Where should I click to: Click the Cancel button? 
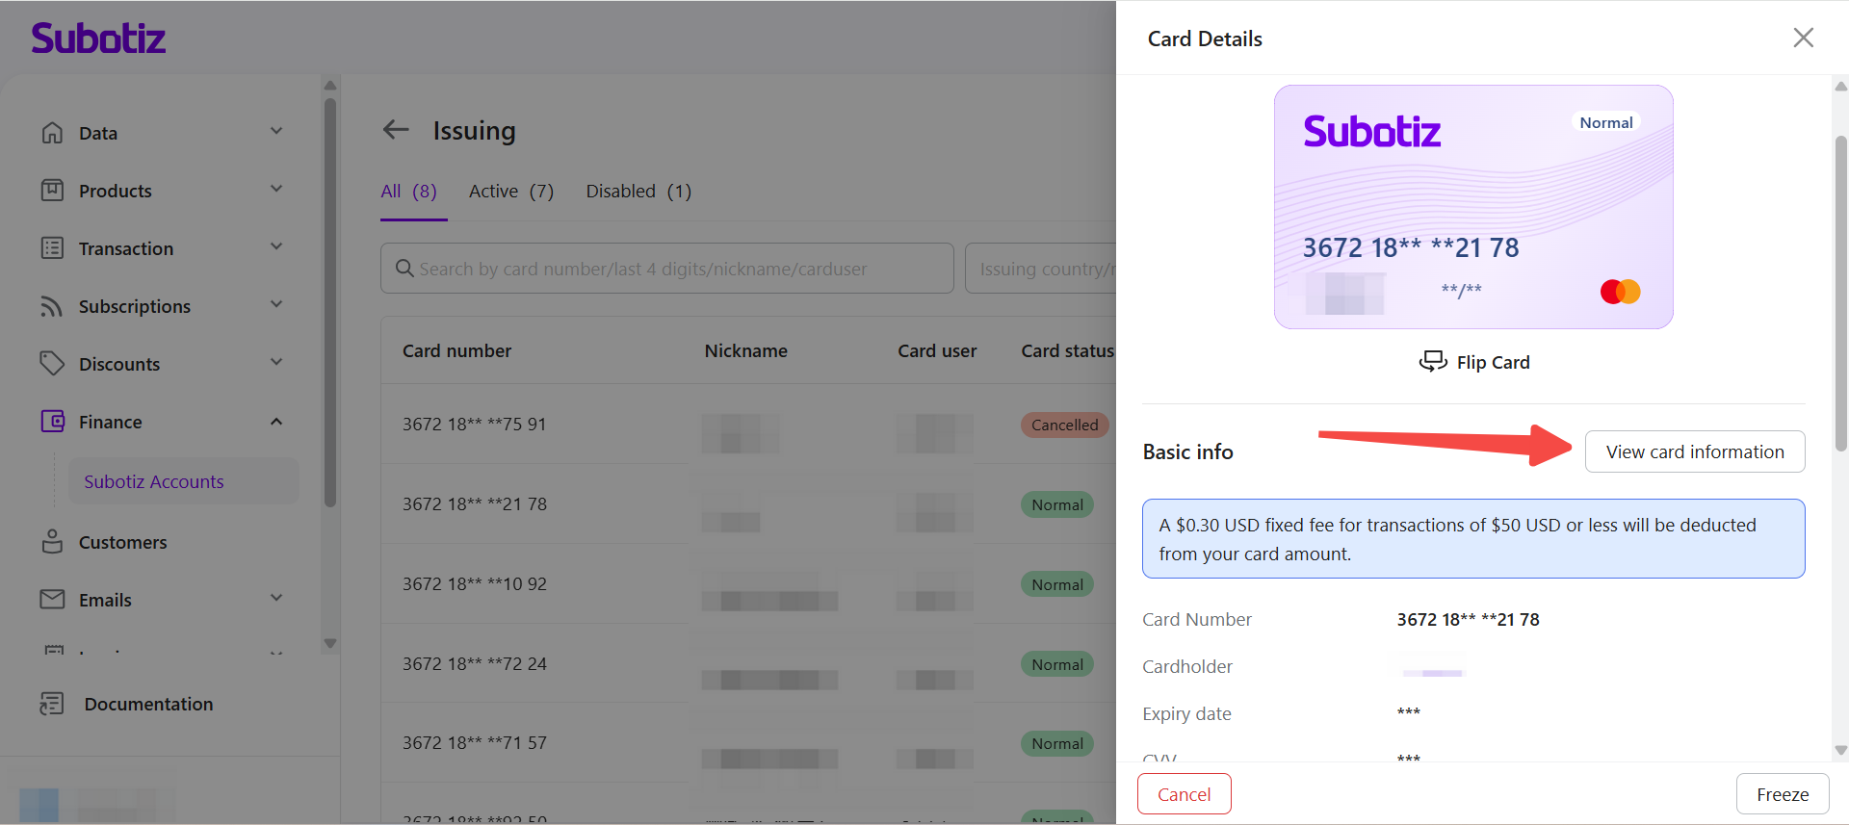1185,794
